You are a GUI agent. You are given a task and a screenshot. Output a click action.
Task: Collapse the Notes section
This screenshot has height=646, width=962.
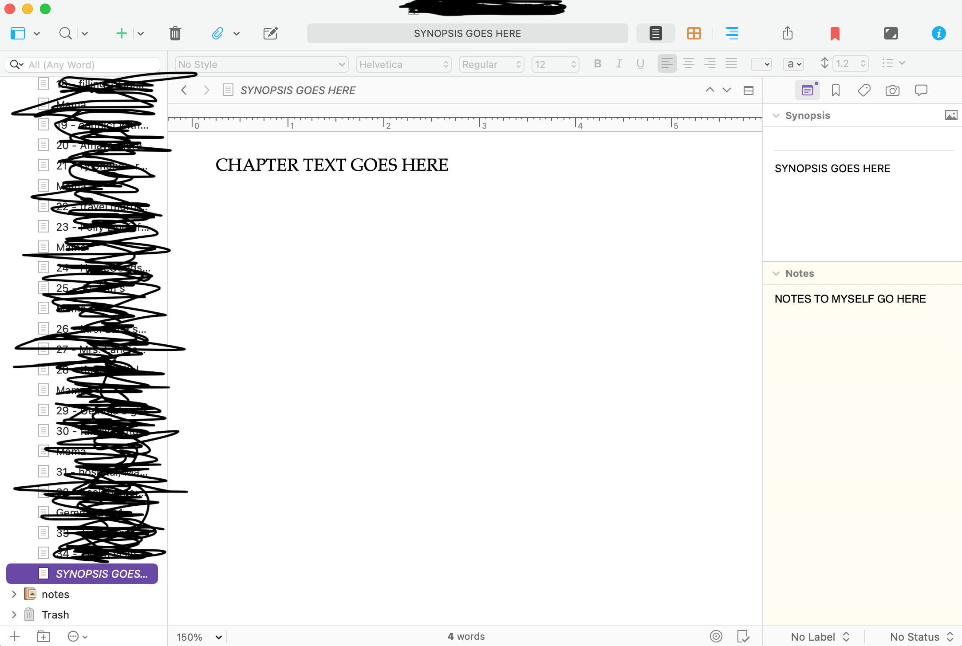(x=776, y=274)
